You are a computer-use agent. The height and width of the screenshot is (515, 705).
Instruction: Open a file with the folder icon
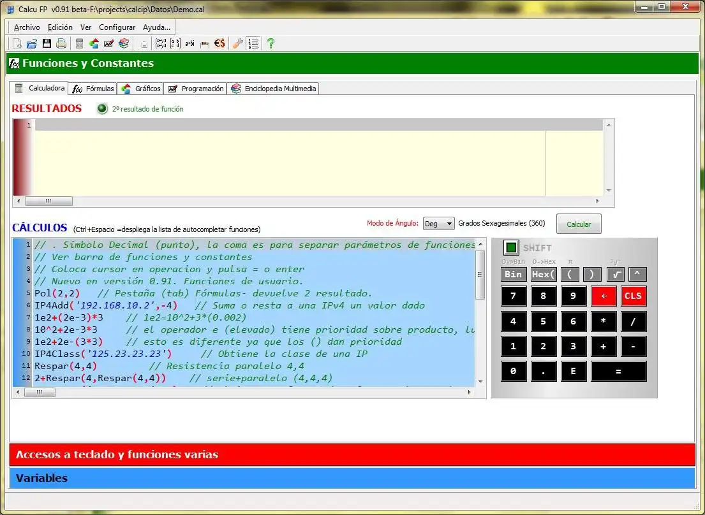[31, 43]
